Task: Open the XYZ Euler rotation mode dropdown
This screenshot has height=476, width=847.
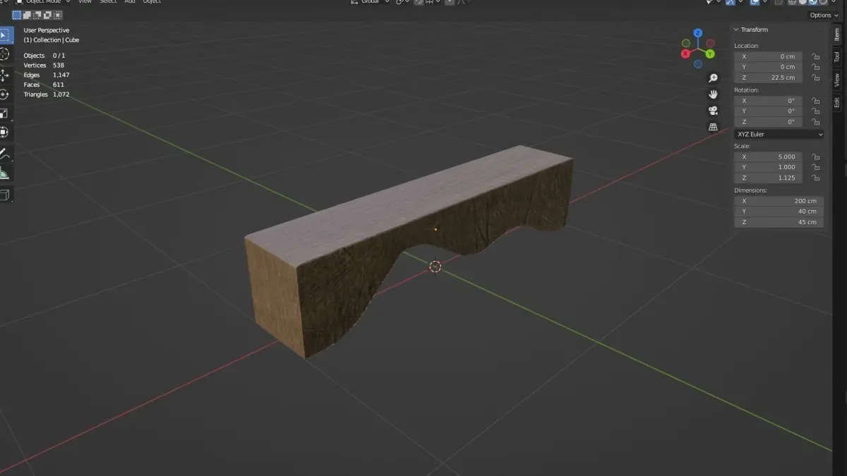Action: (779, 134)
